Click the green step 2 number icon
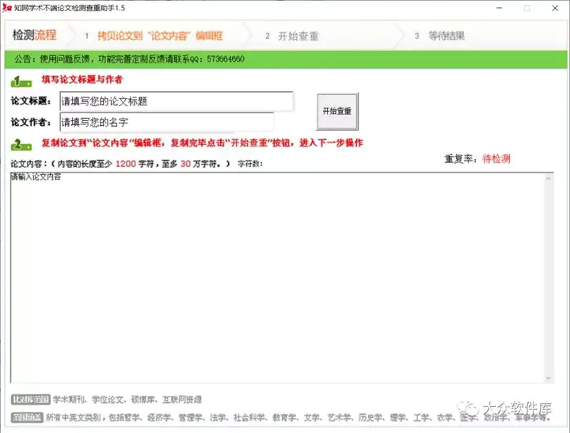The width and height of the screenshot is (570, 433). pyautogui.click(x=21, y=144)
